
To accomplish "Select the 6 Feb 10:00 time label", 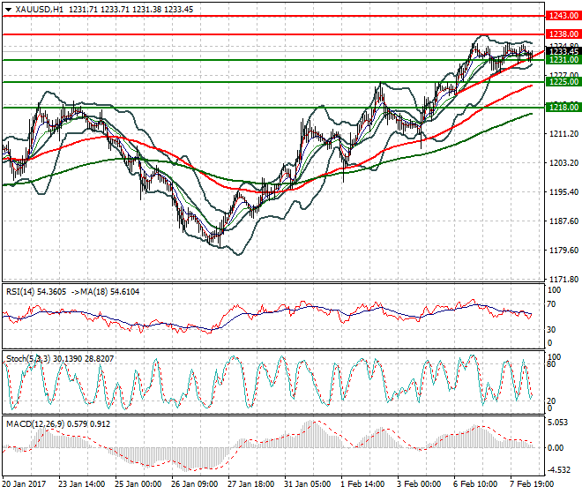I will coord(475,484).
